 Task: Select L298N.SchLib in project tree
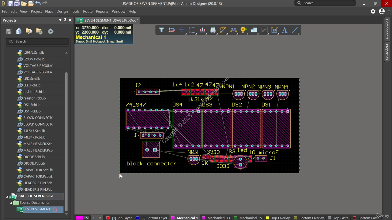coord(34,53)
